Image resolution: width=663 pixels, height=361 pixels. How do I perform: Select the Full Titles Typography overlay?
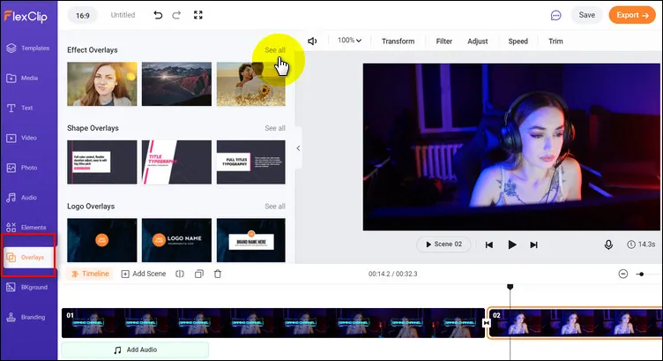point(251,162)
